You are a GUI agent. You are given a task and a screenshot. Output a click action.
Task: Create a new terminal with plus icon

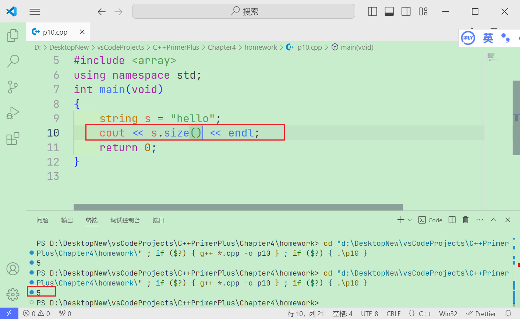point(401,220)
